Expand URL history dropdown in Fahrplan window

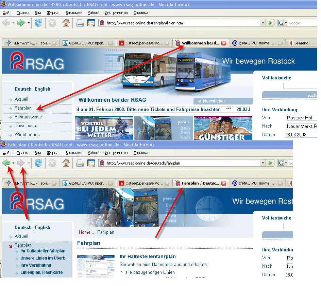(263, 163)
